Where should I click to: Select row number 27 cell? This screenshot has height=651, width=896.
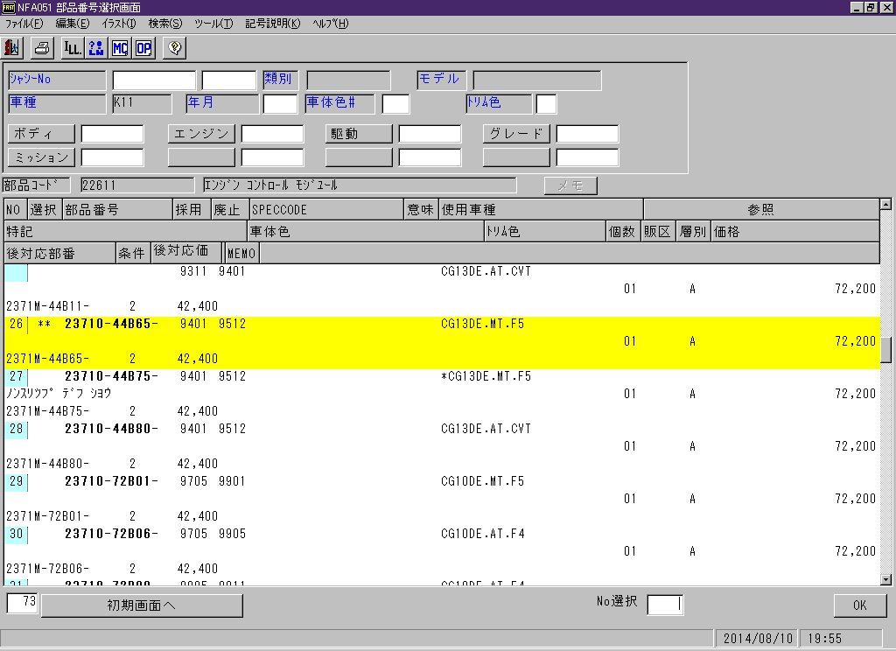[16, 376]
